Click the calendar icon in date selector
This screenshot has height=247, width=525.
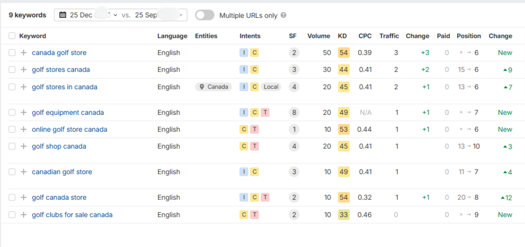pyautogui.click(x=63, y=15)
